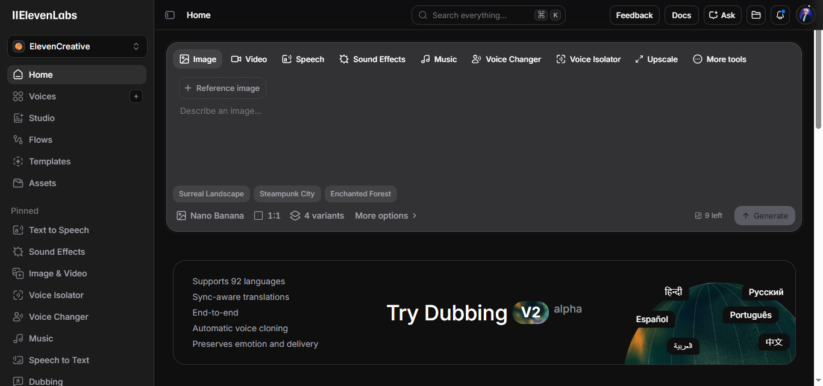The height and width of the screenshot is (386, 823).
Task: Click the Ask button
Action: coord(722,15)
